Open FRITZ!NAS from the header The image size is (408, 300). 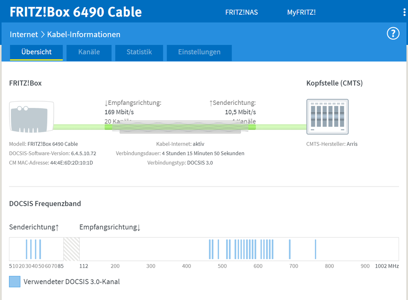(241, 12)
